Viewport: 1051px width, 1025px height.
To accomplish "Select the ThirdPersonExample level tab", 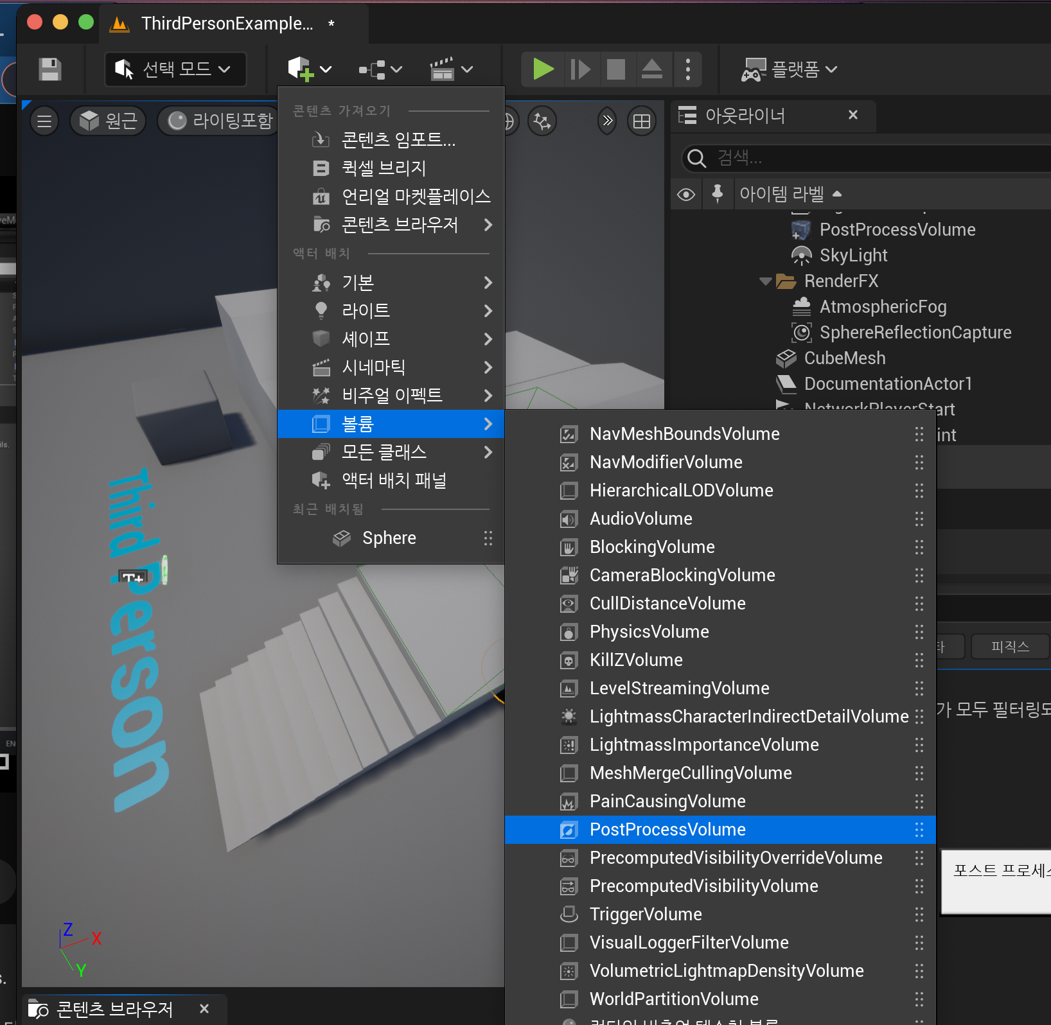I will click(233, 24).
